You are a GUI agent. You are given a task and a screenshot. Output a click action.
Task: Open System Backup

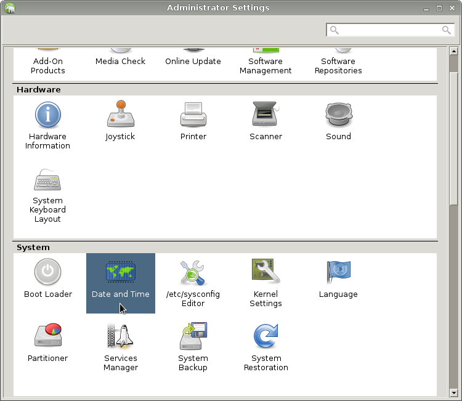click(x=193, y=347)
